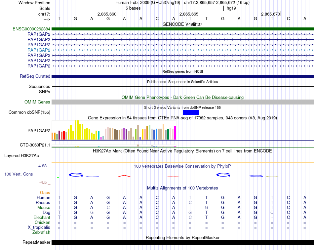The height and width of the screenshot is (250, 314).
Task: Open the Common dbSNP(155) track label
Action: [x=29, y=112]
